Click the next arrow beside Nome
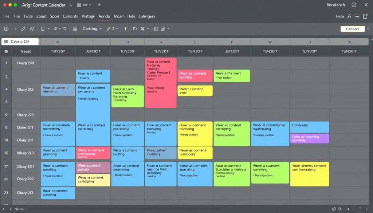The height and width of the screenshot is (213, 373). 10,209
